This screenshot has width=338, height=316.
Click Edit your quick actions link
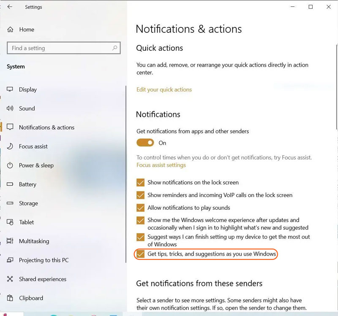164,89
